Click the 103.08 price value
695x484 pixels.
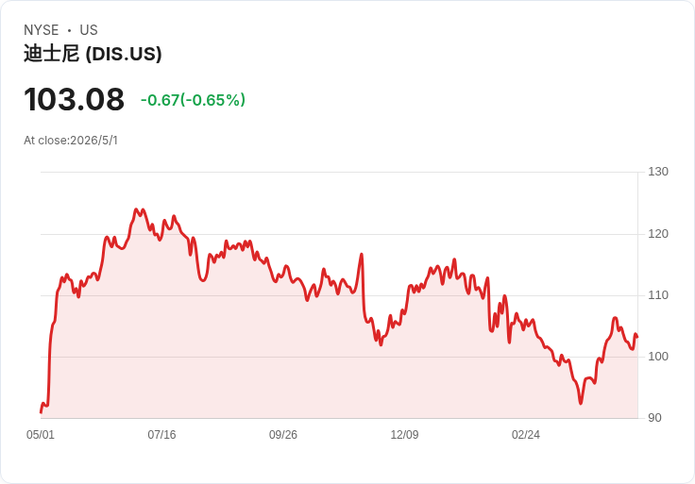click(x=74, y=99)
